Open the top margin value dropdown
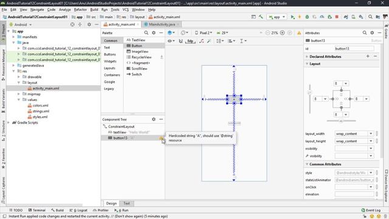Screen dimensions: 389x219 (x=346, y=83)
